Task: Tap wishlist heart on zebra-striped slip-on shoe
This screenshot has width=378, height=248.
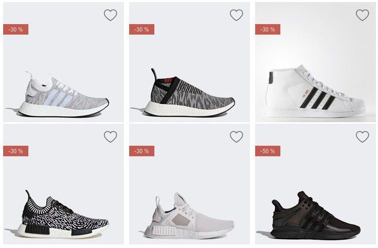Action: tap(236, 15)
